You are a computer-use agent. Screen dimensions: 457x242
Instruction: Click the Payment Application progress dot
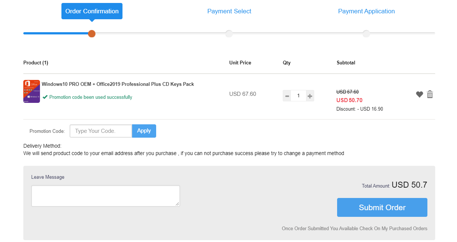point(366,34)
